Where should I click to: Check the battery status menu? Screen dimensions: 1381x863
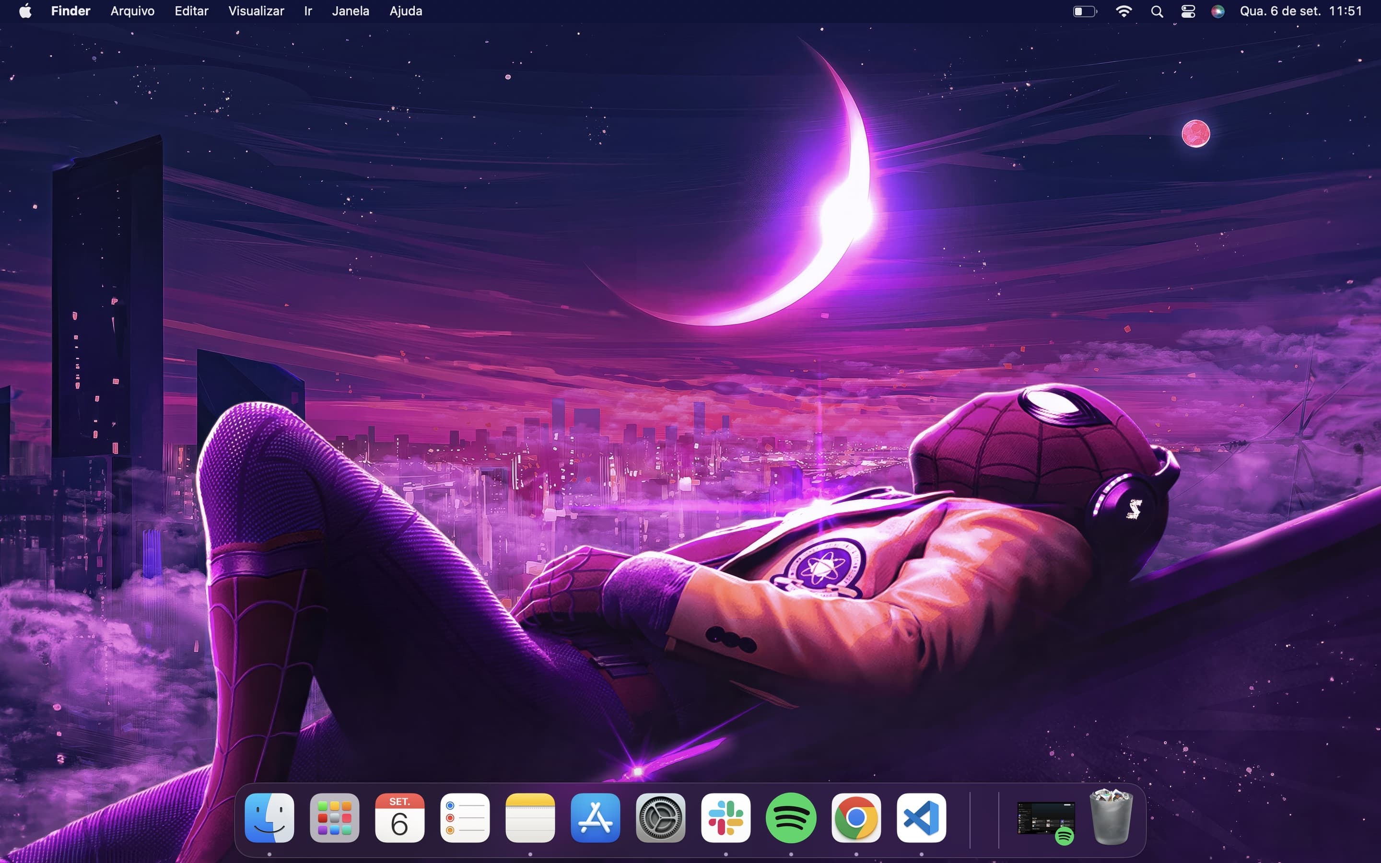(x=1084, y=11)
